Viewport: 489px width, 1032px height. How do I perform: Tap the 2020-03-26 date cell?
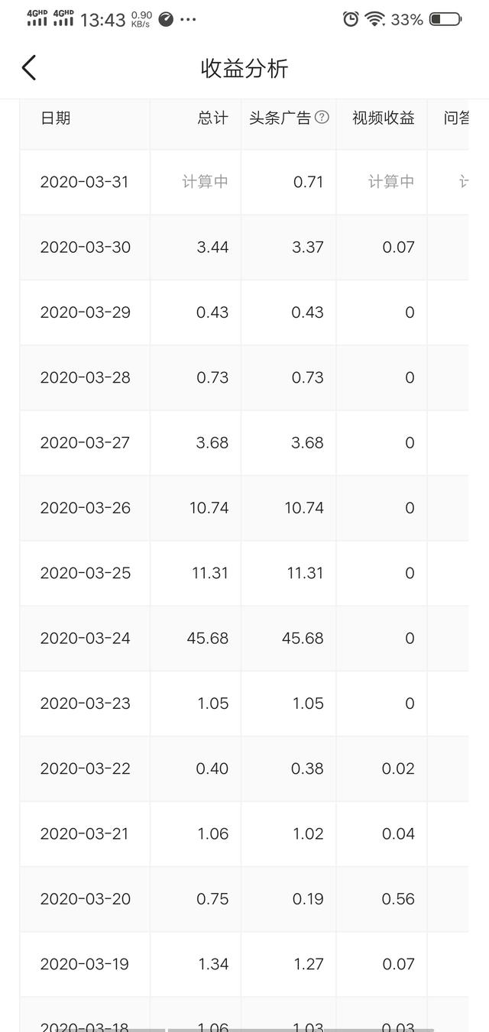(x=85, y=508)
